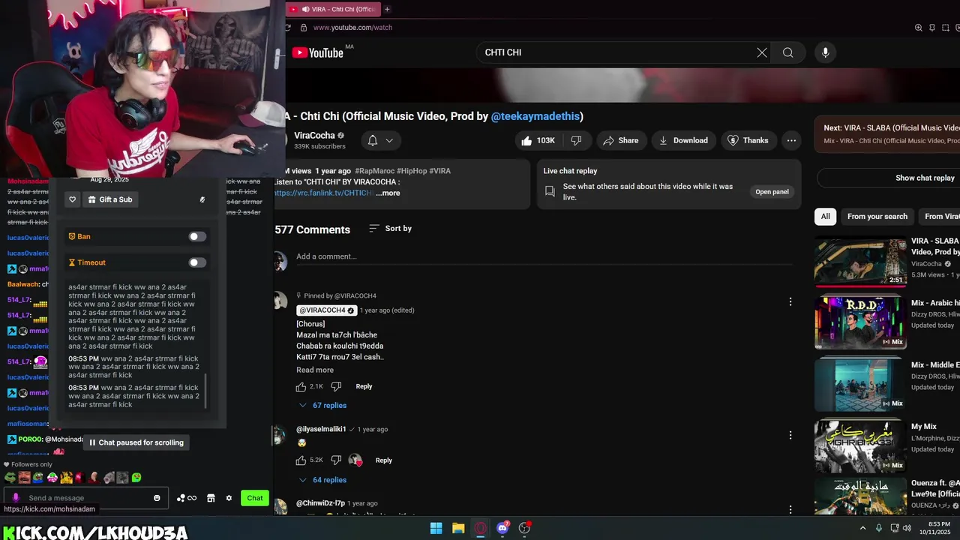Like the video showing 103K
Screen dimensions: 960x540
tap(537, 140)
